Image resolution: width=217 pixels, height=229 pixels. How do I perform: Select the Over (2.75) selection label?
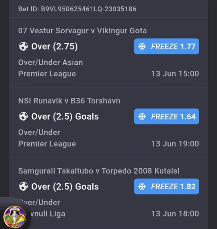54,46
